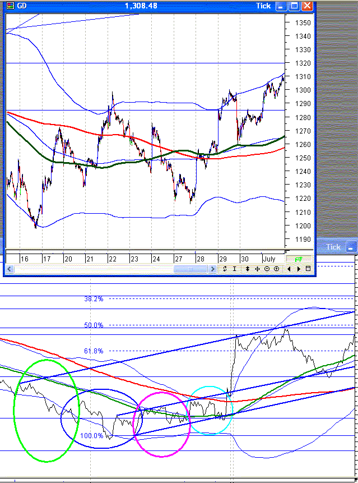
Task: Zoom in with the plus circle icon
Action: (277, 269)
